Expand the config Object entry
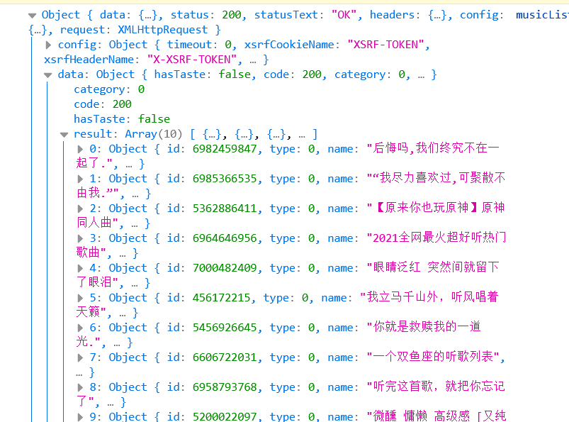Viewport: 569px width, 422px height. tap(48, 45)
